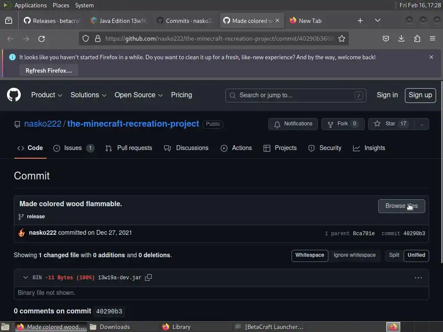Screen dimensions: 443x332
Task: Copy the 13w19a-dev.jar file path icon
Action: [x=148, y=278]
